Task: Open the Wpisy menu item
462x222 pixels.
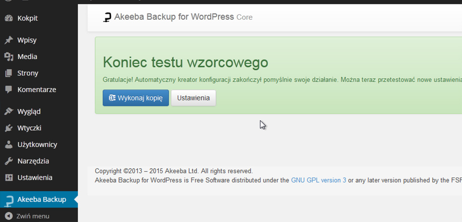Action: click(39, 40)
